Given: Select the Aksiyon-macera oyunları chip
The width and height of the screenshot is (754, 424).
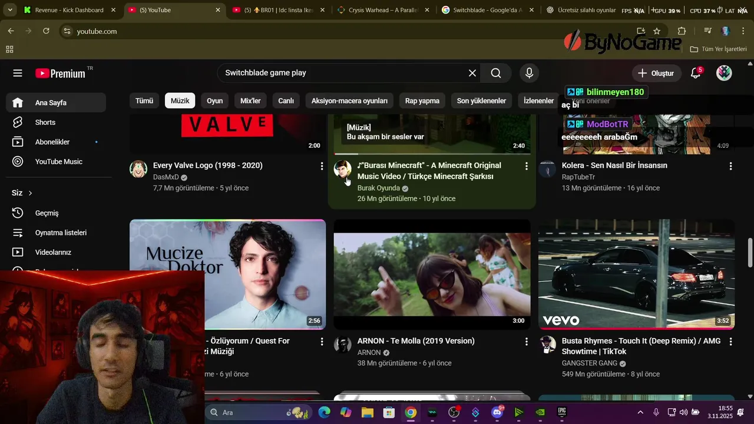Looking at the screenshot, I should click(349, 101).
